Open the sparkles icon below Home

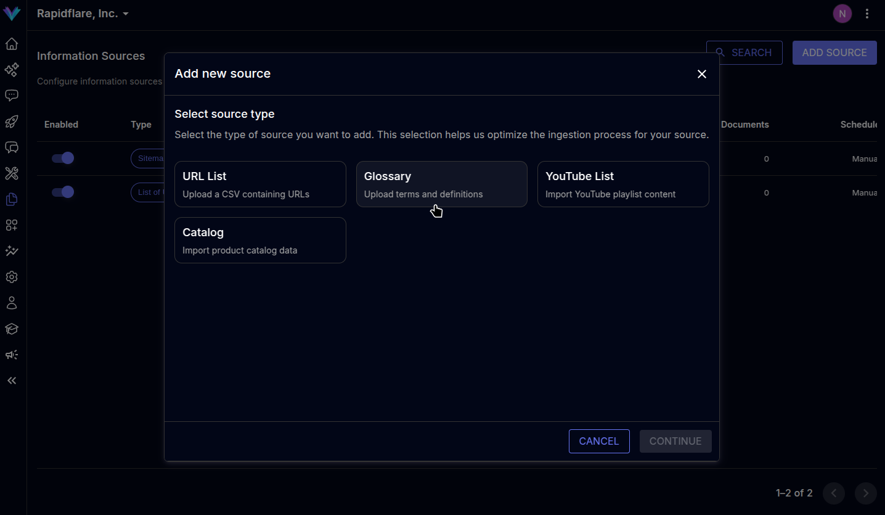[11, 70]
